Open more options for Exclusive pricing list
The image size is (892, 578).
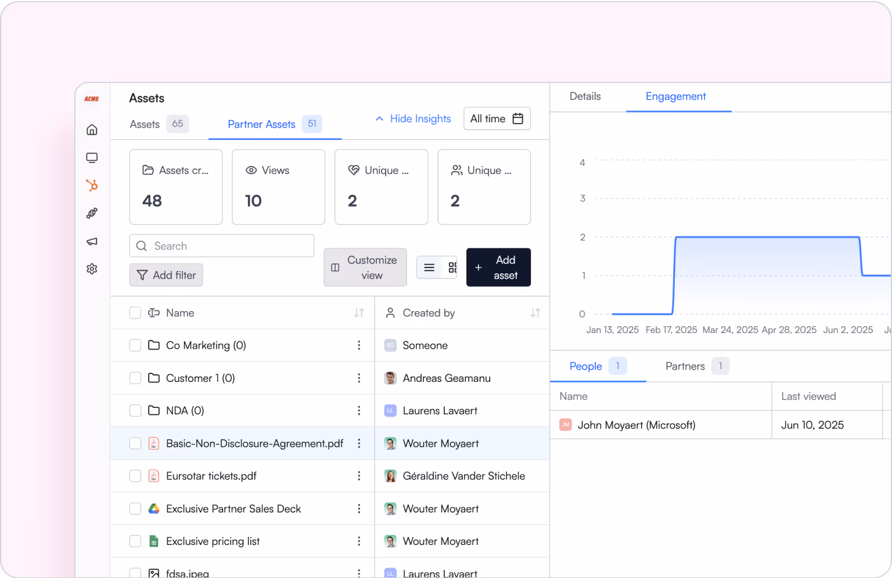(359, 541)
